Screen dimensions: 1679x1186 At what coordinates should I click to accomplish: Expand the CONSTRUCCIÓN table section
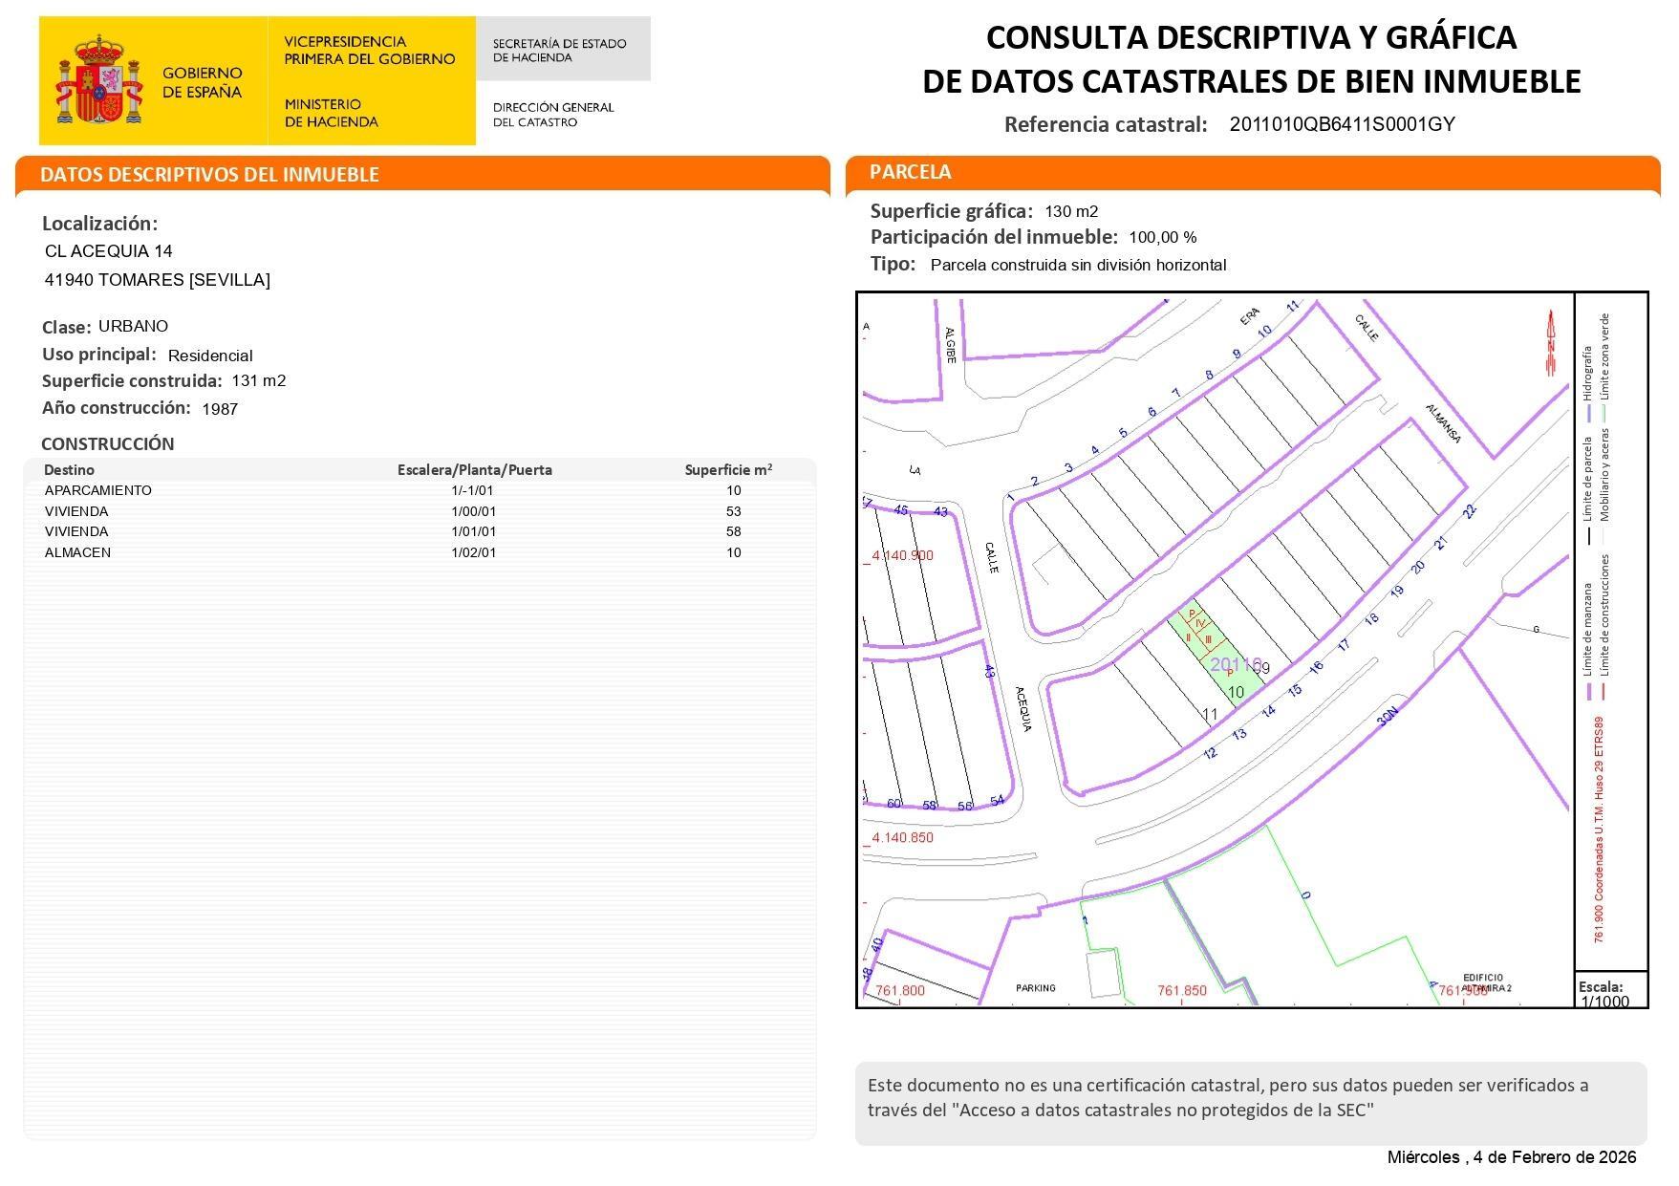pos(107,443)
